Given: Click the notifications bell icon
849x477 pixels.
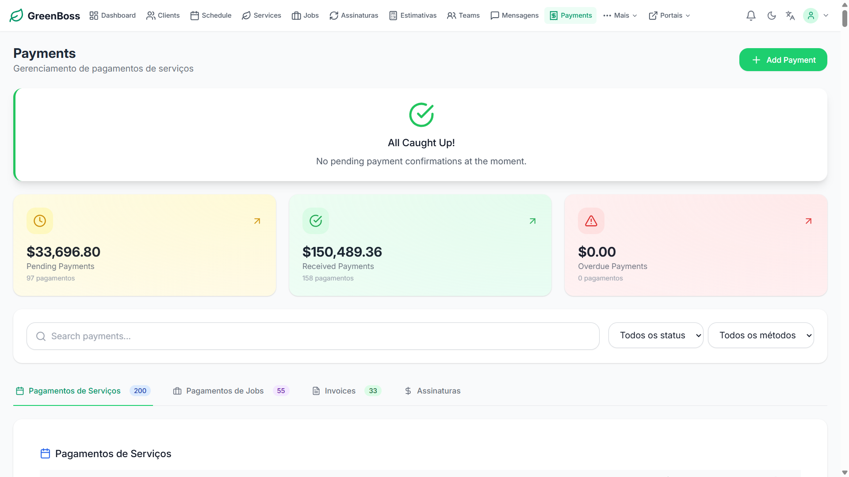Looking at the screenshot, I should [751, 15].
